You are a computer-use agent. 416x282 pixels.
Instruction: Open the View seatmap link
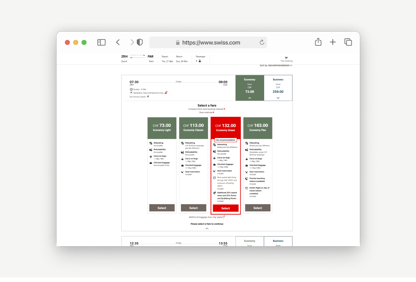tap(207, 112)
